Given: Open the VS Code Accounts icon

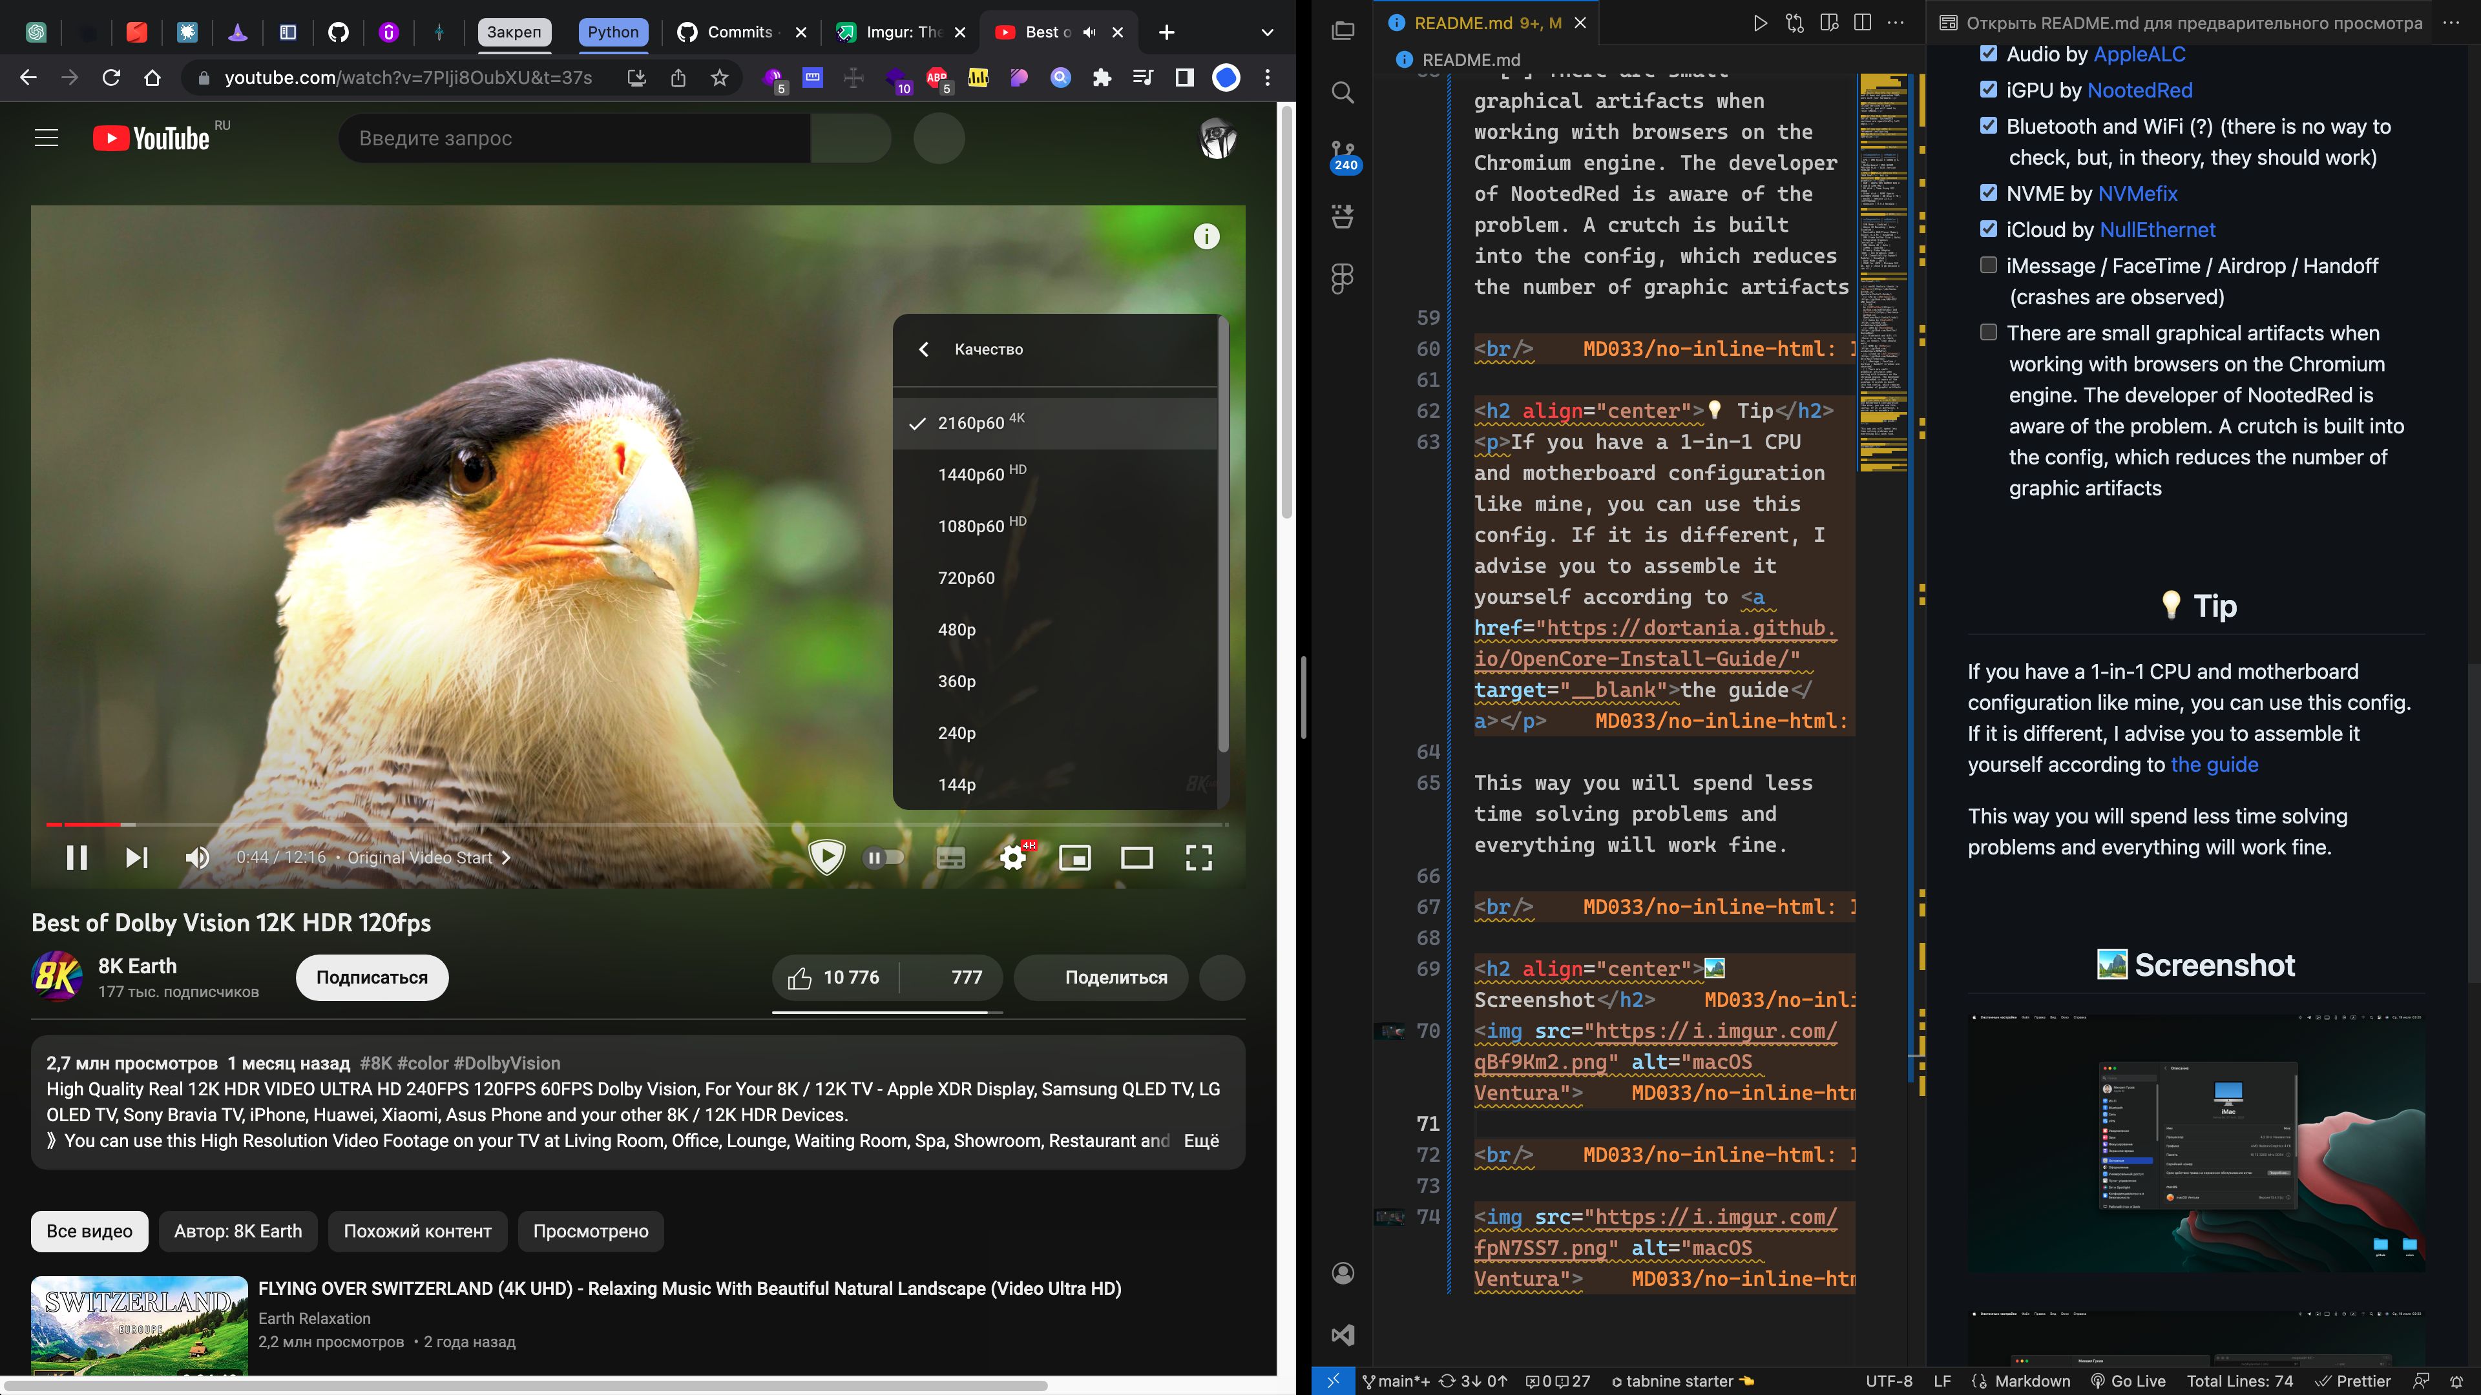Looking at the screenshot, I should coord(1343,1273).
